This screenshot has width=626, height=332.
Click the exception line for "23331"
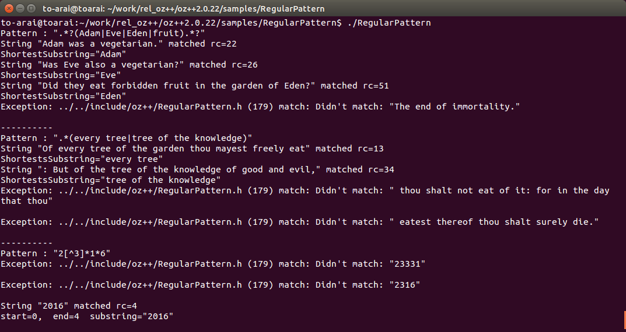(x=213, y=264)
